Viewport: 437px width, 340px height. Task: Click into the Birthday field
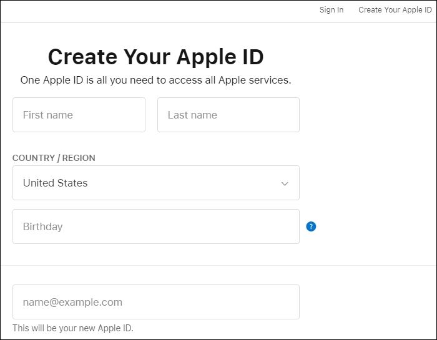(155, 226)
